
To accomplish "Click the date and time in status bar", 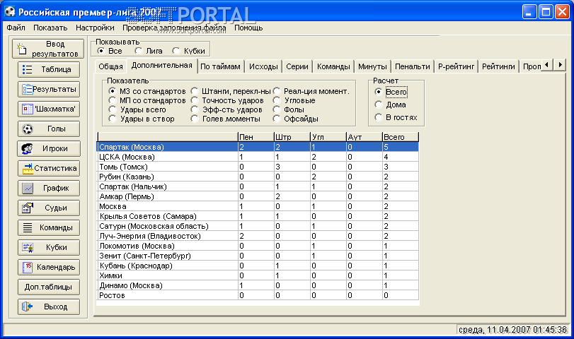I will pos(512,330).
